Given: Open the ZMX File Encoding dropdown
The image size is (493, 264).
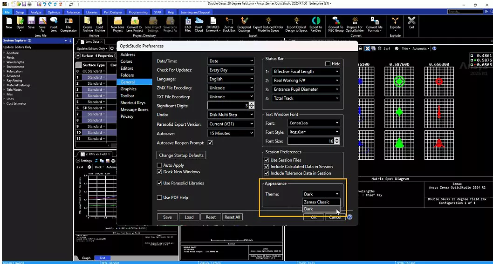Looking at the screenshot, I should click(231, 88).
